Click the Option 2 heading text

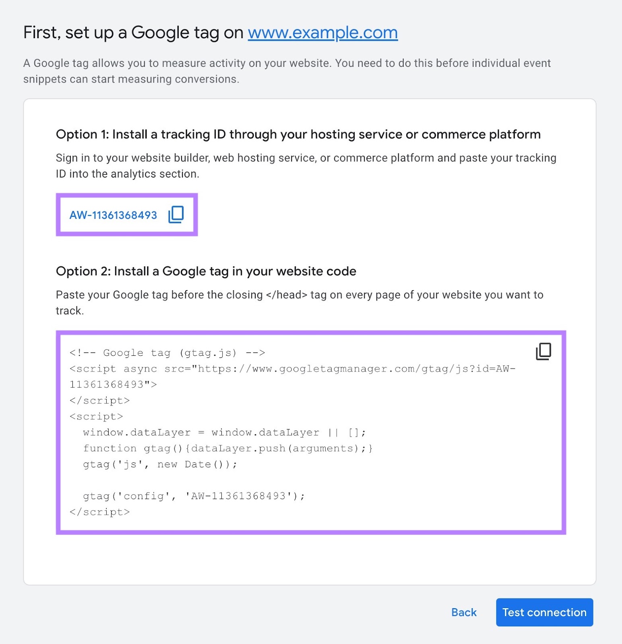(206, 271)
